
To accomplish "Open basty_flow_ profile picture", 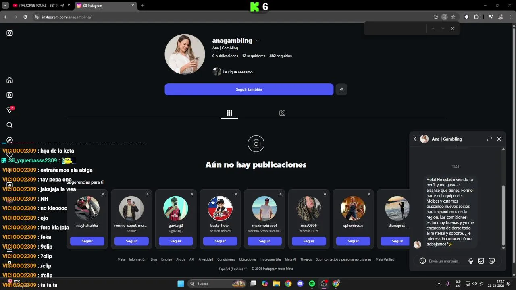I will coord(220,208).
